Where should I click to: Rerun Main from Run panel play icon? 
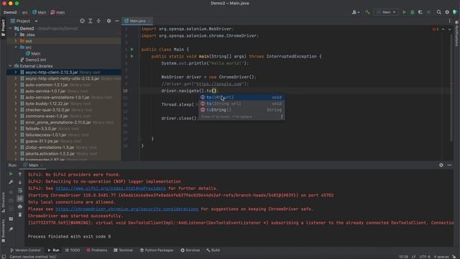pyautogui.click(x=11, y=174)
